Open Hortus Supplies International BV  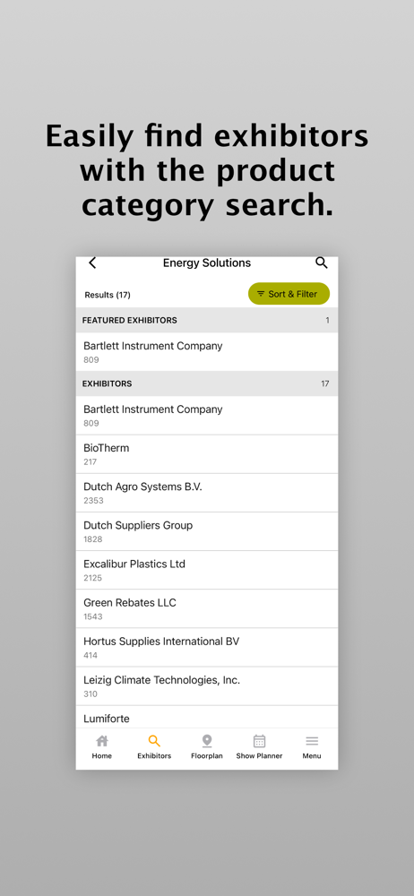207,648
